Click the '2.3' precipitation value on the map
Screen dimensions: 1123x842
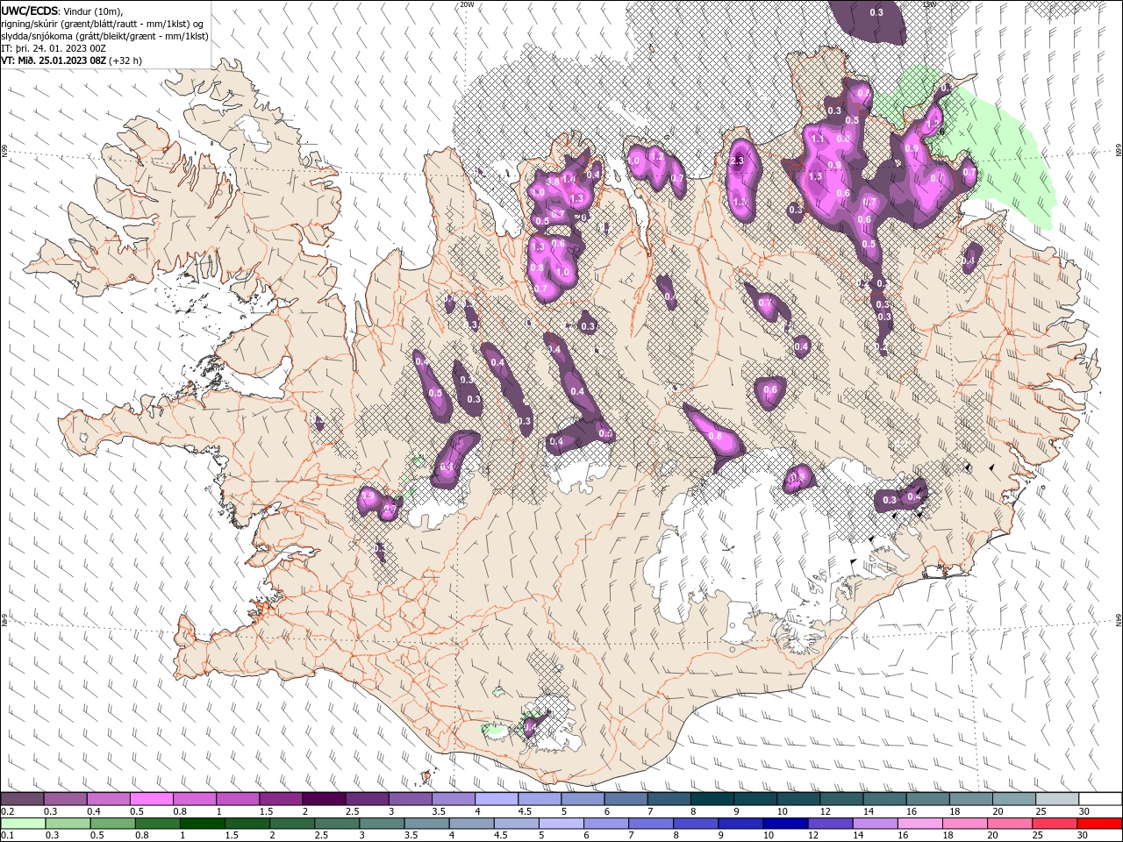click(x=737, y=161)
